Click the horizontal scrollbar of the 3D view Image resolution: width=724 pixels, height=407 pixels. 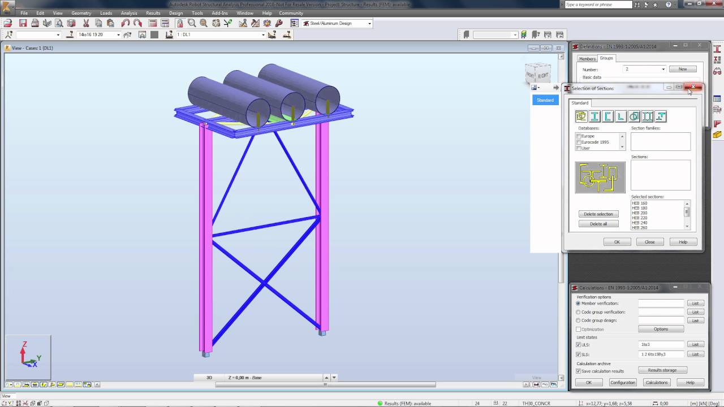click(x=325, y=384)
